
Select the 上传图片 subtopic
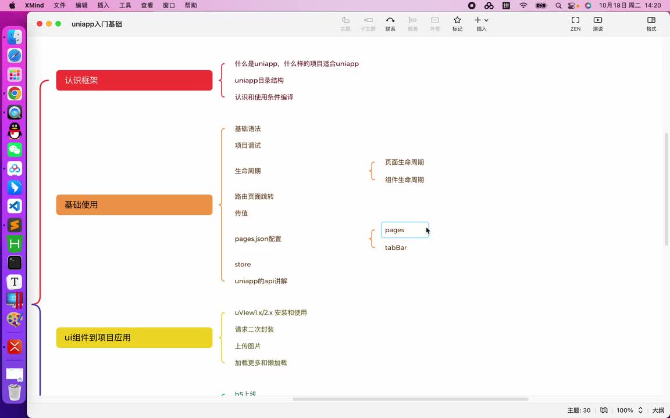point(248,346)
